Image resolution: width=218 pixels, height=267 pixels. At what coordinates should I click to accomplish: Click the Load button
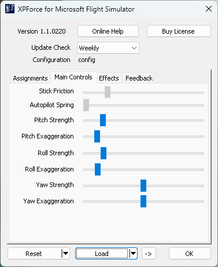click(102, 254)
